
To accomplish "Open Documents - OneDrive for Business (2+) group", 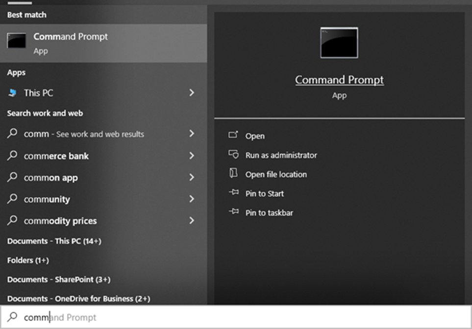I will pos(78,299).
